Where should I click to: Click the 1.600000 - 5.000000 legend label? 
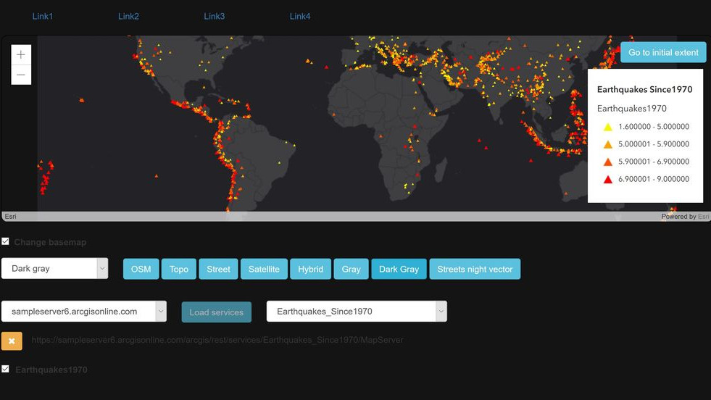click(654, 127)
